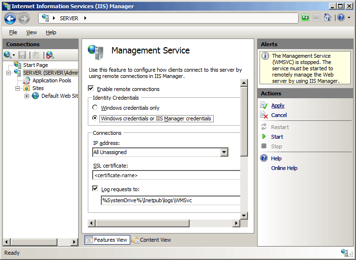Open the Online Help link
Viewport: 356px width, 260px height.
click(x=284, y=168)
